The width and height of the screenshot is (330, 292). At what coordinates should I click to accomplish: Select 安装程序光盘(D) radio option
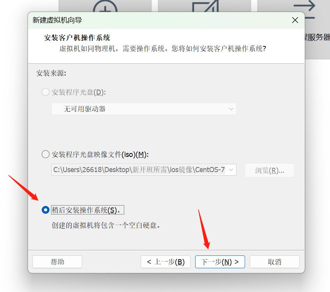point(46,92)
